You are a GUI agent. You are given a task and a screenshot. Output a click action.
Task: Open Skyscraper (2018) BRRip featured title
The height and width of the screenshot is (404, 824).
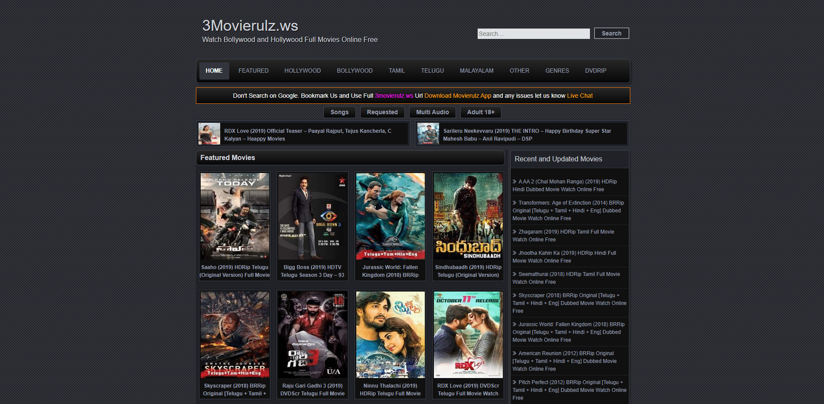[x=235, y=390]
